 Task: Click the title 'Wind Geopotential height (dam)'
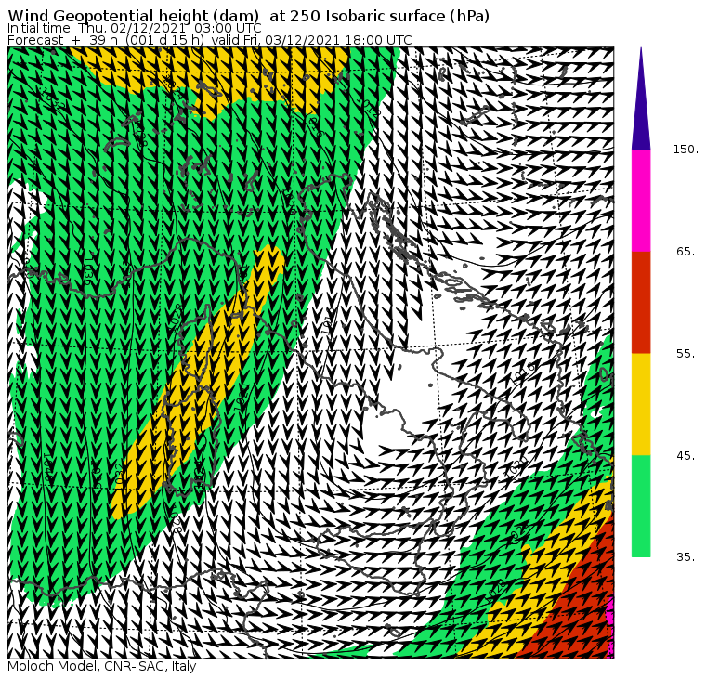click(x=133, y=16)
